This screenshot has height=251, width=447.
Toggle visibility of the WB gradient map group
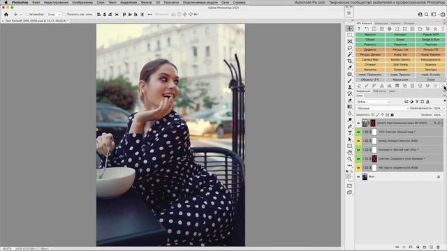(358, 167)
